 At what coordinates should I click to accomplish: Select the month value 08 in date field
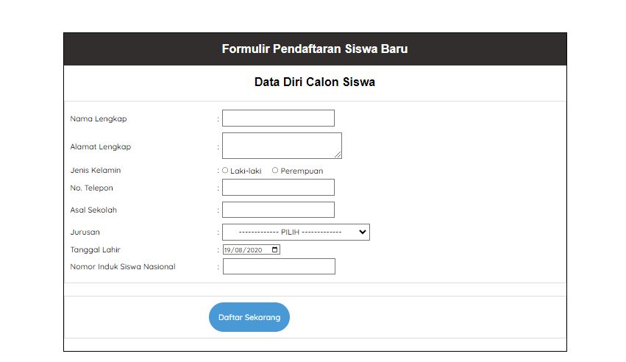(x=240, y=250)
